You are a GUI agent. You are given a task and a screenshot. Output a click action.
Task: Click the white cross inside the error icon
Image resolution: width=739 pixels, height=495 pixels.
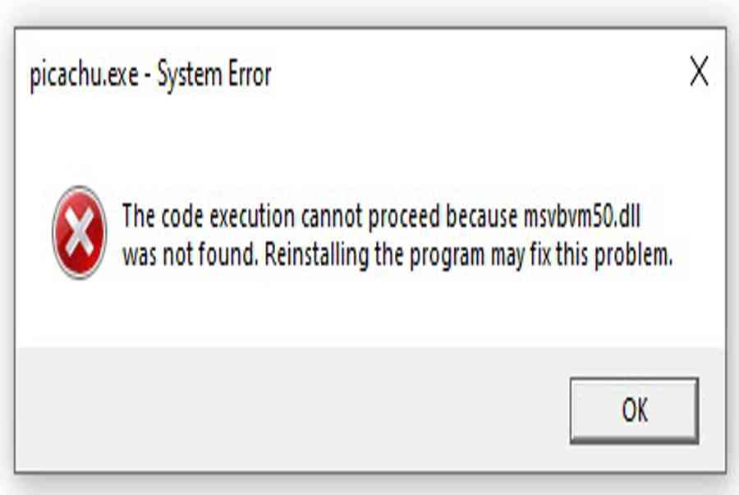pos(79,232)
